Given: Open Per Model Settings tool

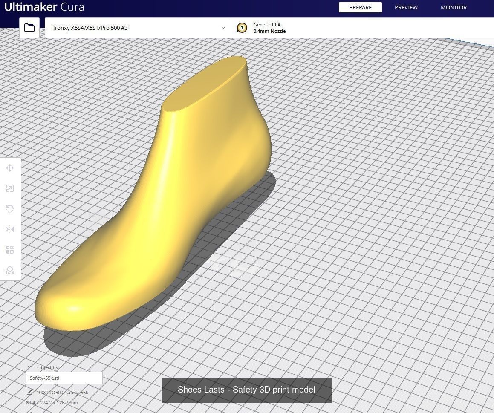Looking at the screenshot, I should click(x=10, y=250).
